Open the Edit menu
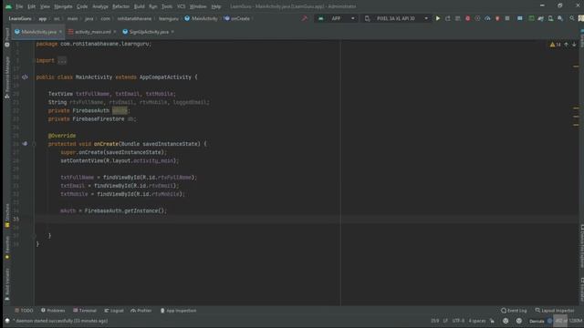 click(31, 6)
